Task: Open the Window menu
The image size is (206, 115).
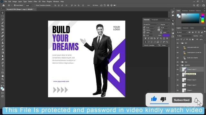Action: (56, 2)
